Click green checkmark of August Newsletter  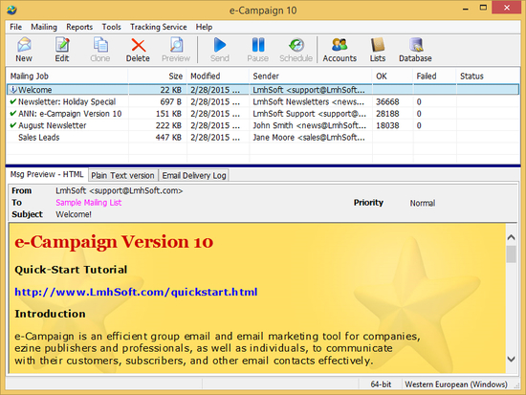click(13, 125)
